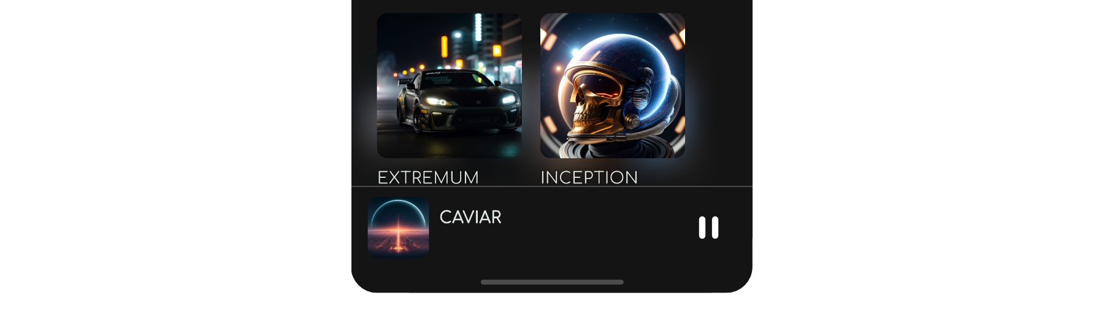Viewport: 1104px width, 322px height.
Task: Click the INCEPTION title label
Action: tap(589, 177)
